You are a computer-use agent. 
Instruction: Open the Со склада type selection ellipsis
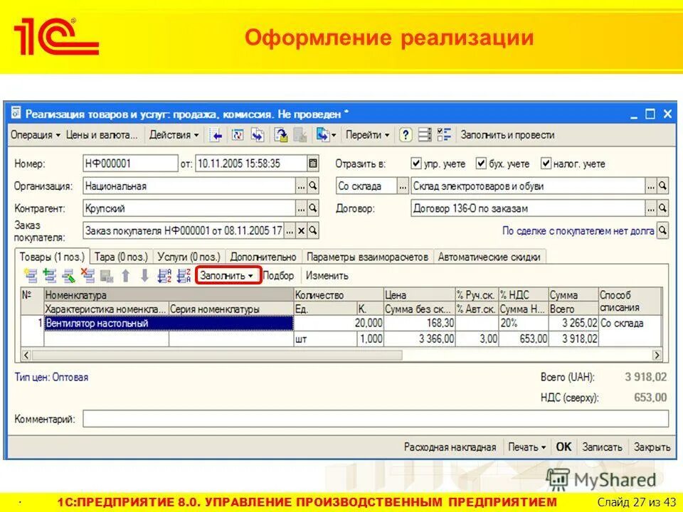click(403, 186)
